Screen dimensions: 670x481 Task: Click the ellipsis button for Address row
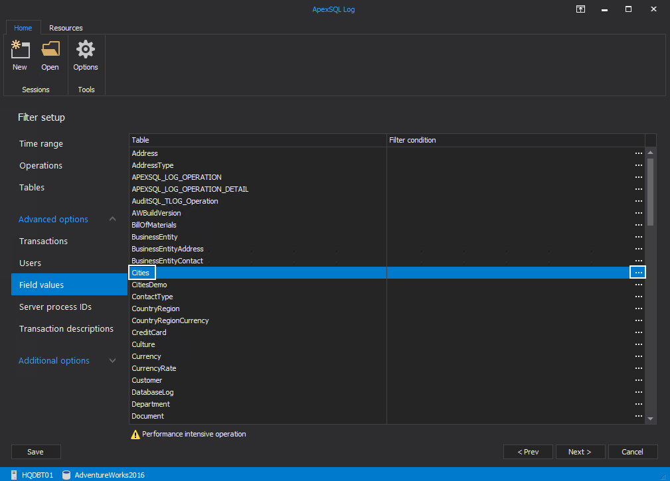(x=638, y=153)
